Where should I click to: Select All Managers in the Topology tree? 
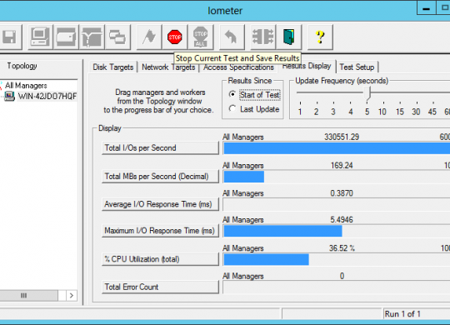pos(26,85)
